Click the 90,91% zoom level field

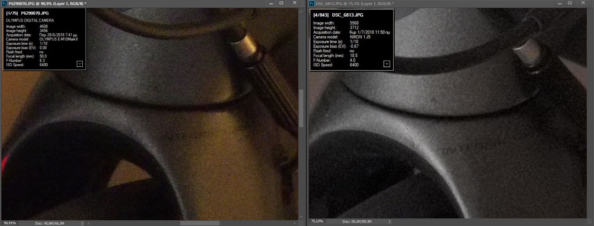(x=10, y=223)
